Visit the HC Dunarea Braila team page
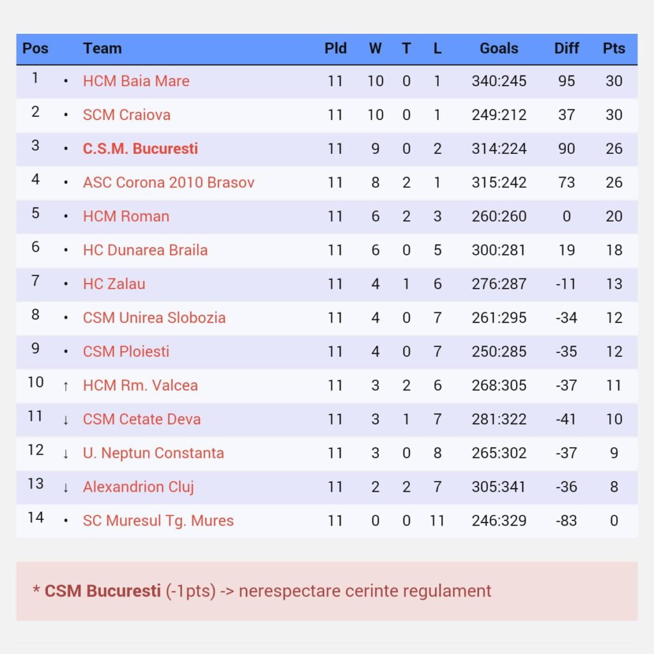 pyautogui.click(x=145, y=250)
